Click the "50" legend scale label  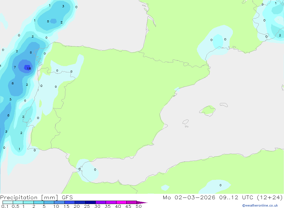point(139,206)
